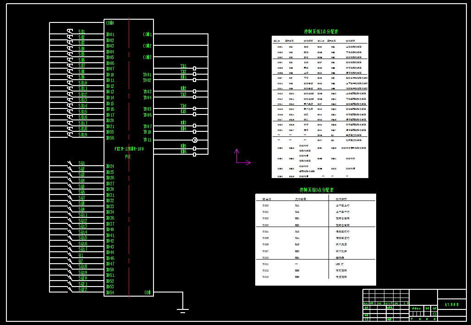The width and height of the screenshot is (471, 325).
Task: Click the "SQ20" limit switch label
Action: click(83, 278)
